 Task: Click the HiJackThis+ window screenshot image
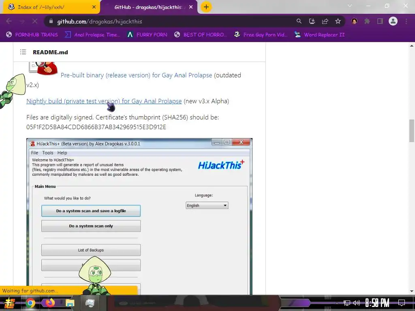coord(139,216)
